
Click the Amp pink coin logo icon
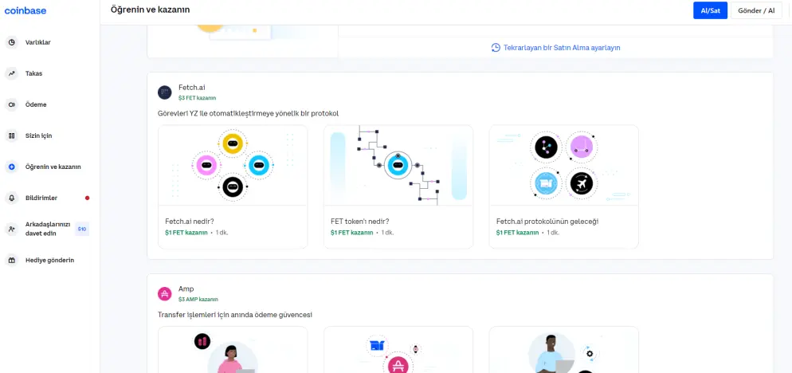point(165,293)
